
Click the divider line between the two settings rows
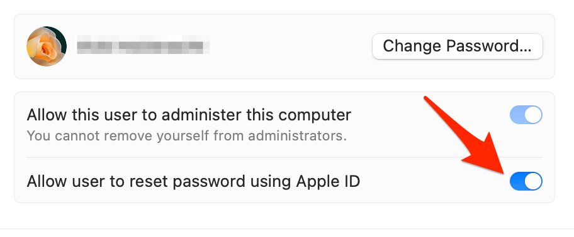pyautogui.click(x=284, y=157)
